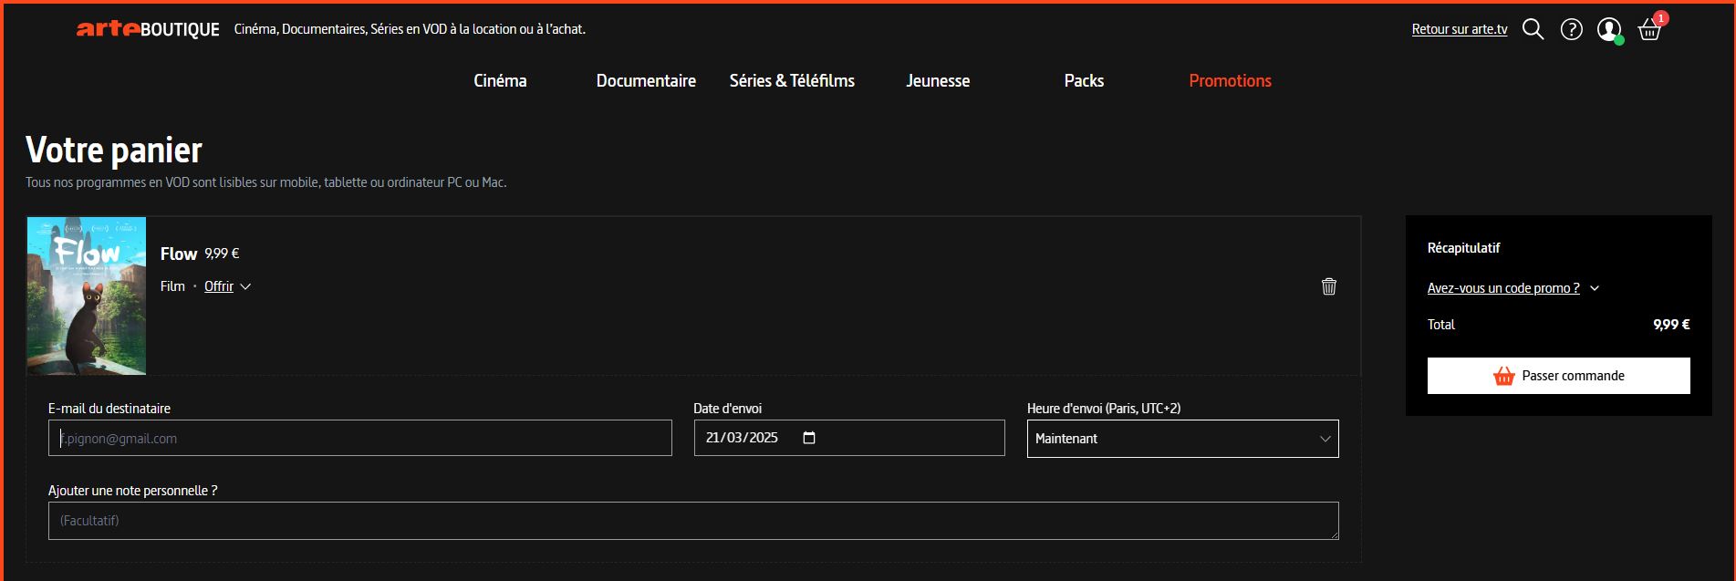Click the Passer commande button
This screenshot has width=1736, height=581.
[x=1559, y=376]
